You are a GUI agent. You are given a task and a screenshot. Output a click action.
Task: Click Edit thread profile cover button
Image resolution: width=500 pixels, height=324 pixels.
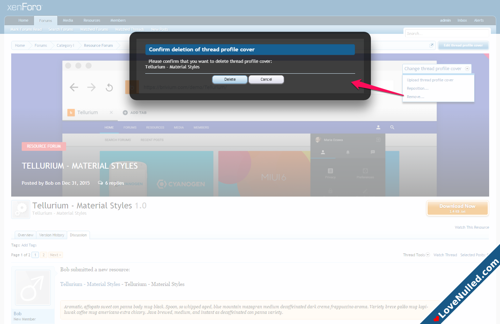coord(463,45)
